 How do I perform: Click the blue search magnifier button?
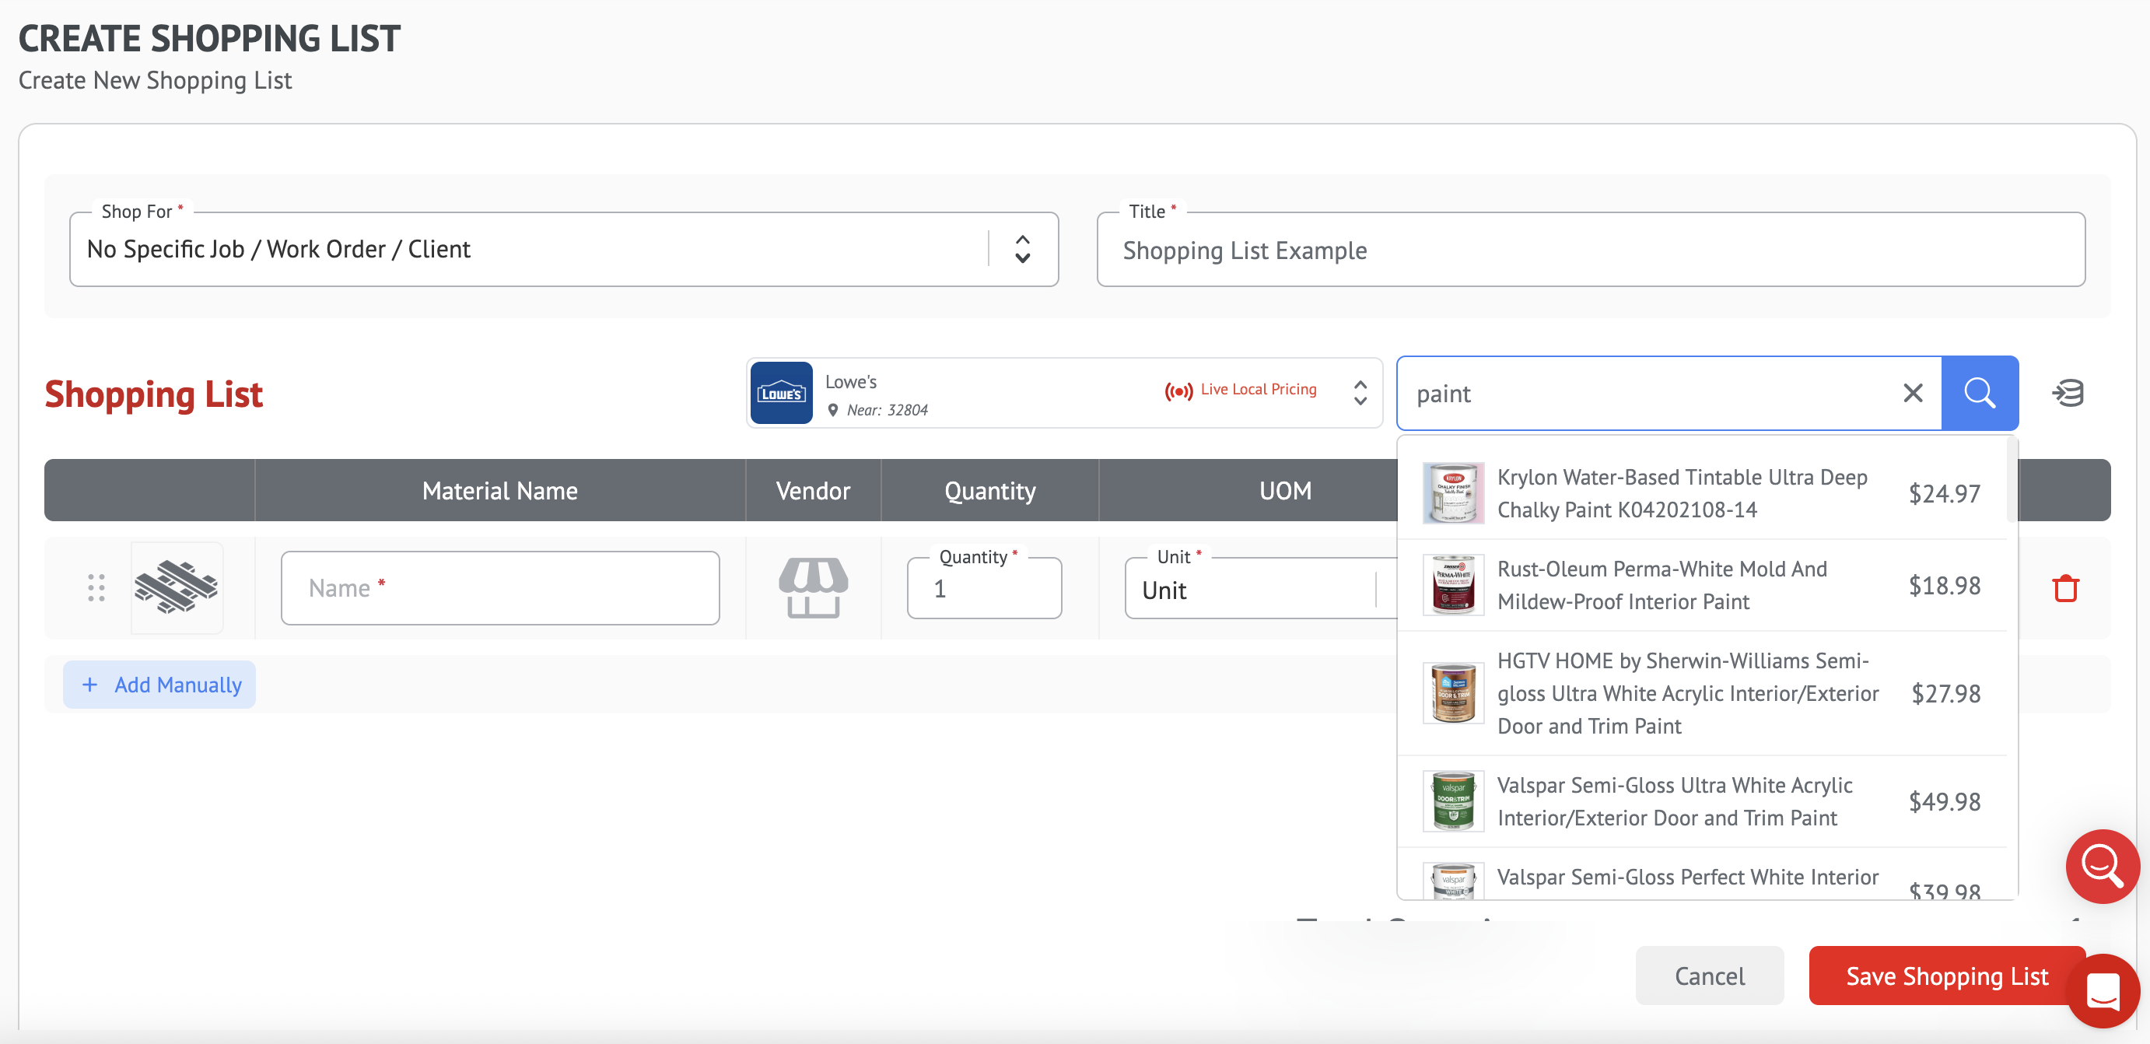click(x=1979, y=393)
